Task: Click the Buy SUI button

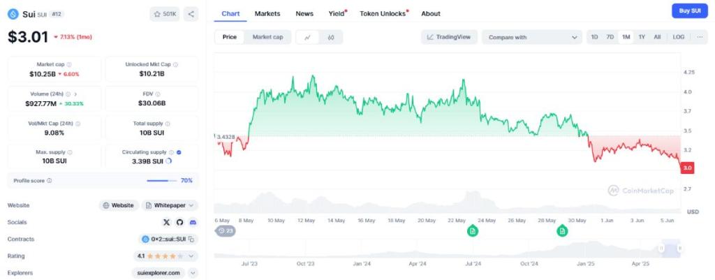Action: (x=691, y=10)
